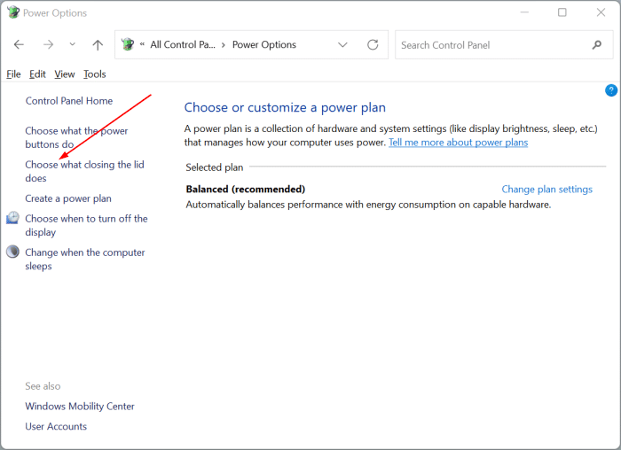621x450 pixels.
Task: Click the display timer clock icon
Action: coord(12,218)
